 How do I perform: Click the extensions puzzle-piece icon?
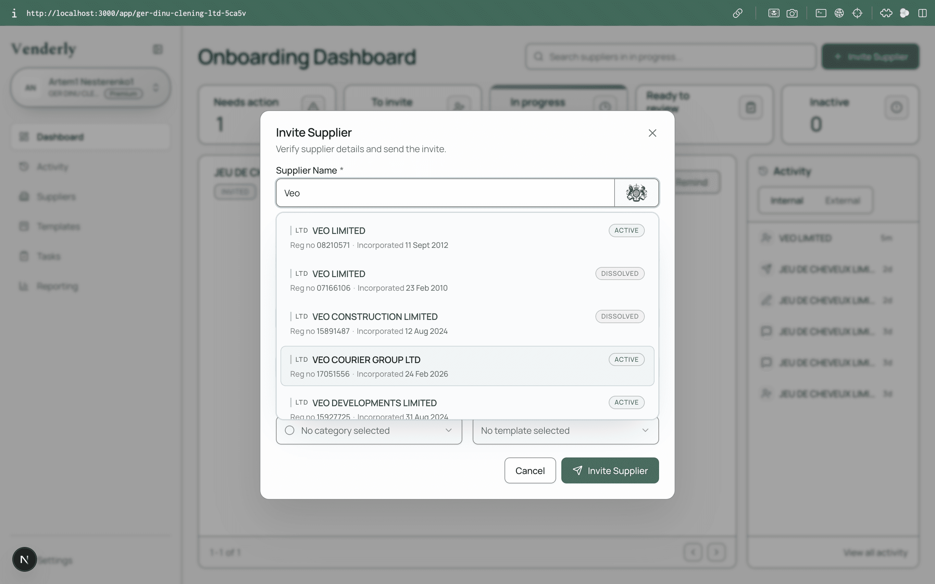tap(886, 13)
